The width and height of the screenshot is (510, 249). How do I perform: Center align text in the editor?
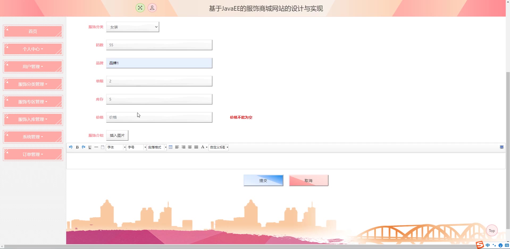point(190,147)
